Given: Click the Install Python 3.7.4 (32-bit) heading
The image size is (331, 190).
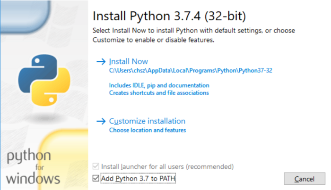Looking at the screenshot, I should coord(169,16).
